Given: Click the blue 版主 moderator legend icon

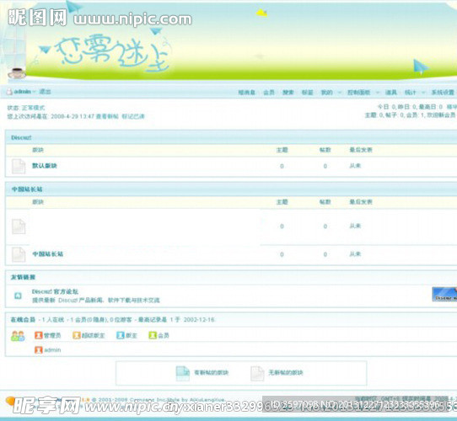Looking at the screenshot, I should click(x=121, y=335).
